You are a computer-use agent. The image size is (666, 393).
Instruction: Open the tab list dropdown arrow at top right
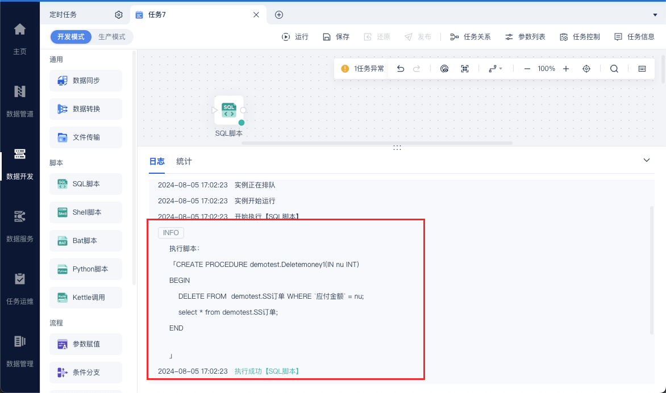pyautogui.click(x=655, y=15)
